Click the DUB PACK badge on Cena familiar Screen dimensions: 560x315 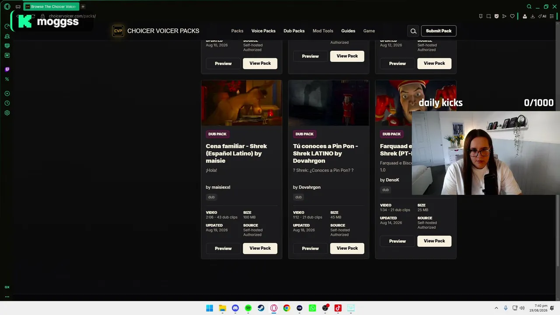(217, 134)
